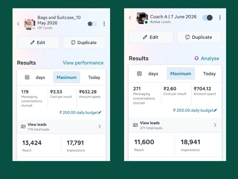The image size is (238, 179).
Task: Select Today tab in Bags and Suitcase results
Action: coord(94,77)
